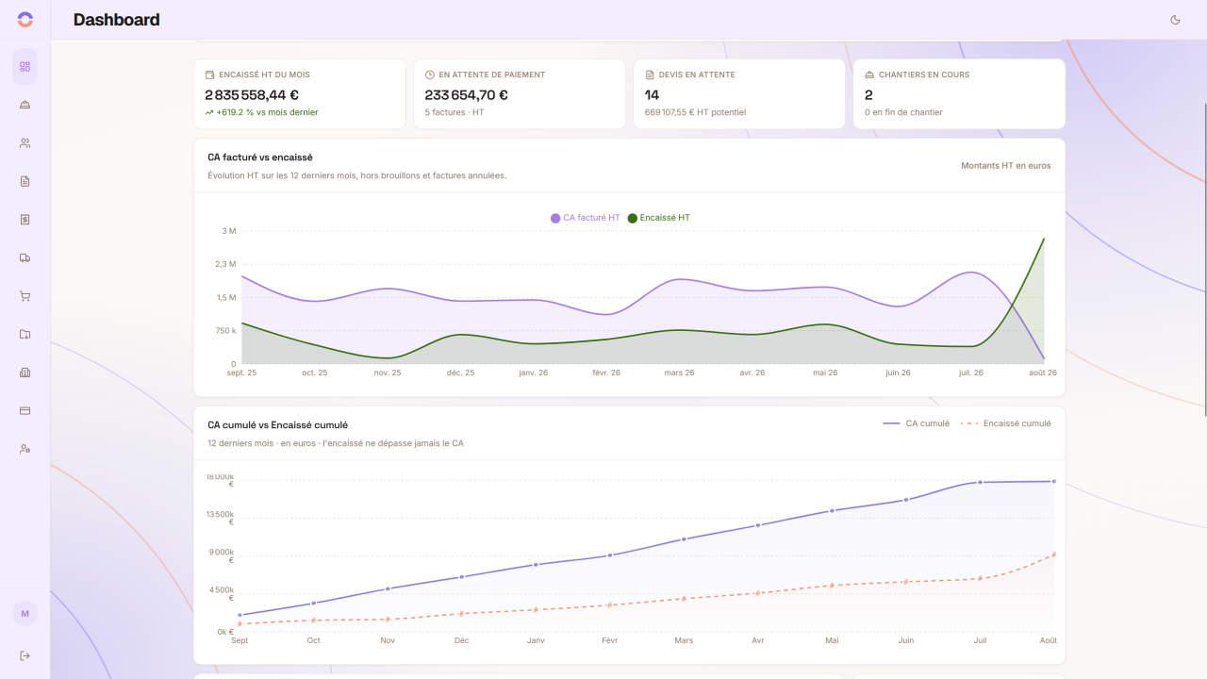
Task: Click the amount 2 835 558,44 €
Action: point(252,94)
